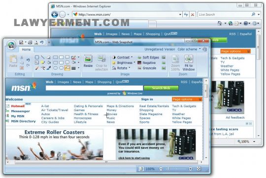
Task: Open the Internet Explorer zoom level dropdown
Action: (254, 142)
